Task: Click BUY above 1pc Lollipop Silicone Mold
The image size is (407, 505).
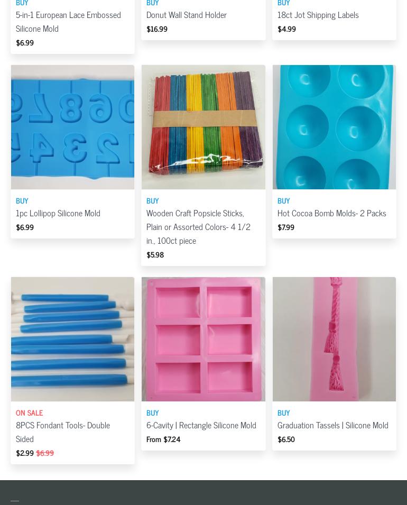Action: click(x=22, y=201)
